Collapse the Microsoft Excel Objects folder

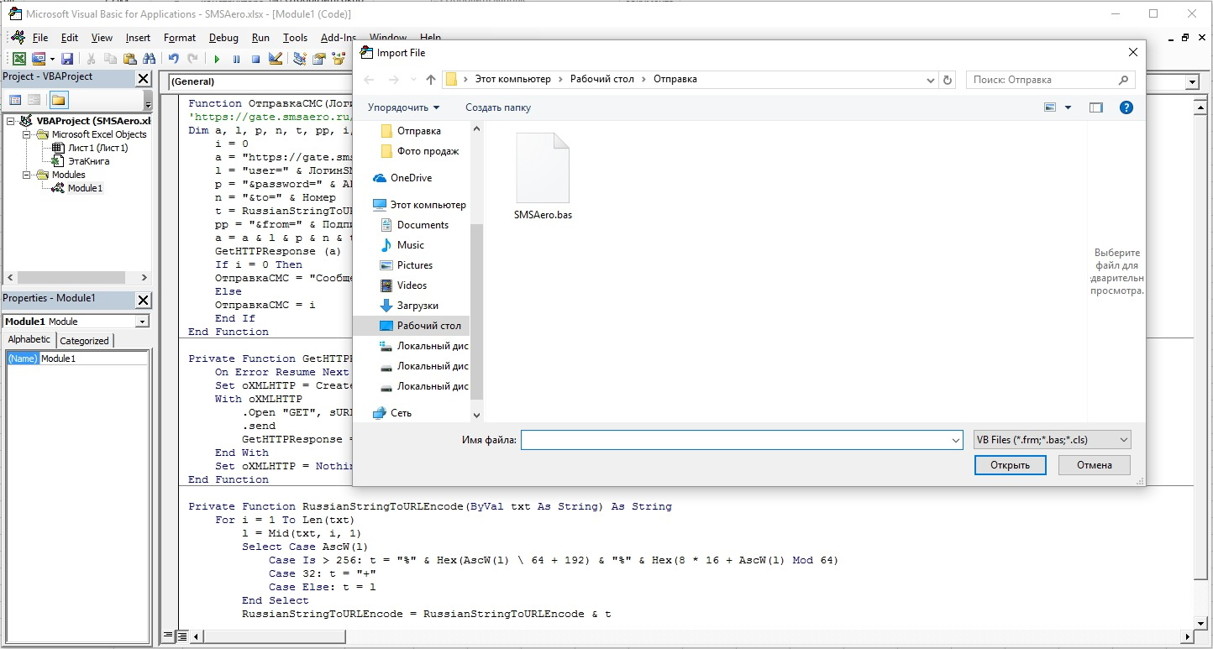point(26,134)
